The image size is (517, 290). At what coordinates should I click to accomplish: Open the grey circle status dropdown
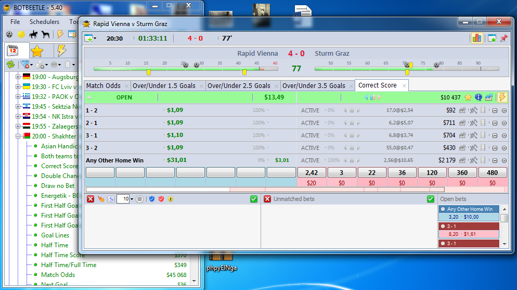pyautogui.click(x=56, y=65)
